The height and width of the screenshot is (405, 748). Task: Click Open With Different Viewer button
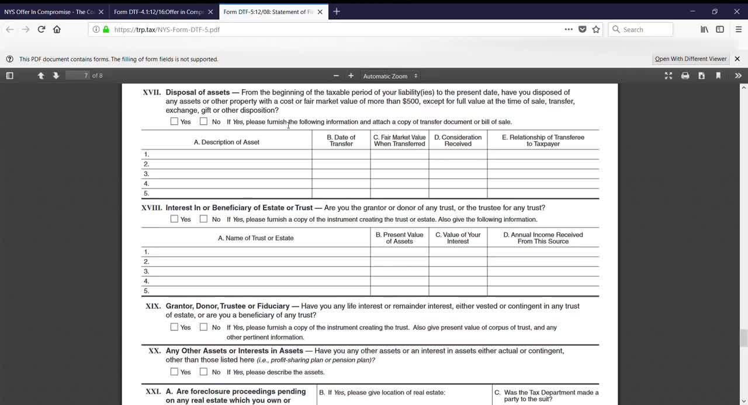click(x=691, y=59)
